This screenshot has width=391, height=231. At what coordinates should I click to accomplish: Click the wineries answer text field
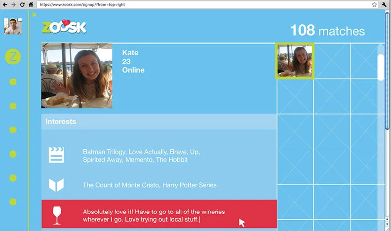click(x=159, y=214)
